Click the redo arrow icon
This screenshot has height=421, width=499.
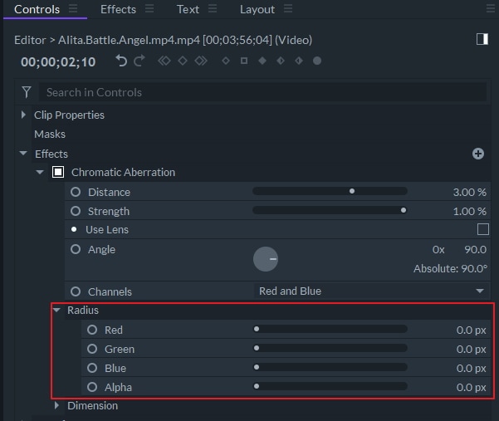[x=139, y=61]
